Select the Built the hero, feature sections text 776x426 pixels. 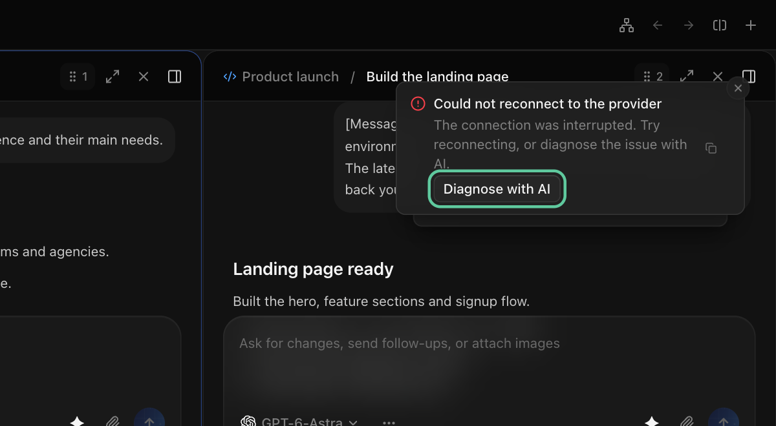(x=381, y=301)
